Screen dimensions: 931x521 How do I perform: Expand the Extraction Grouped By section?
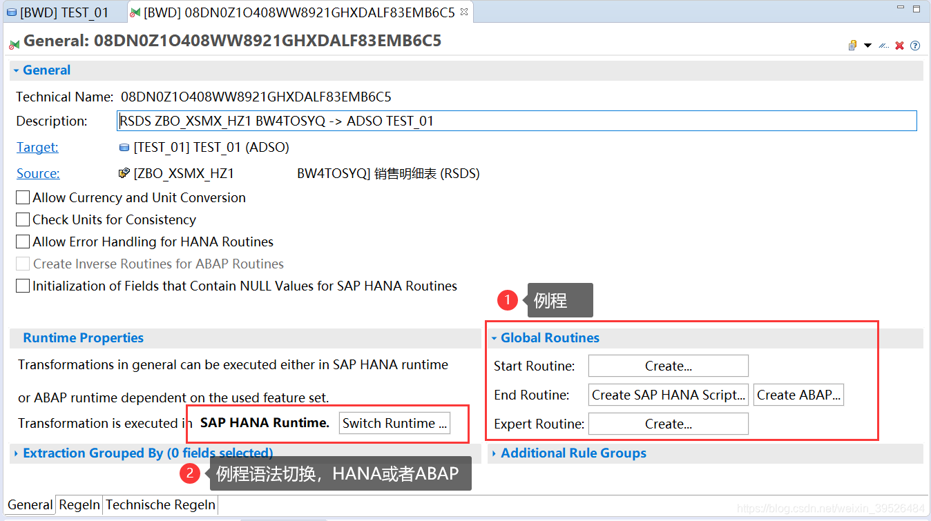16,453
